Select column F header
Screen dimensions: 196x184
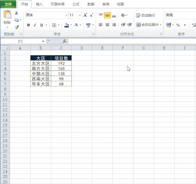[123, 48]
